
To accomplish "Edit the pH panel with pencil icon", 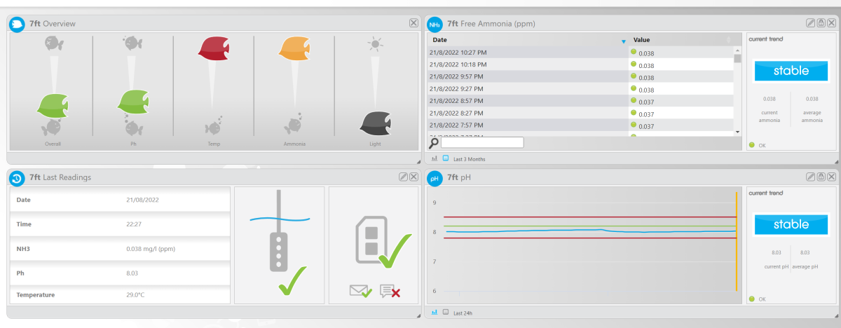I will click(810, 177).
